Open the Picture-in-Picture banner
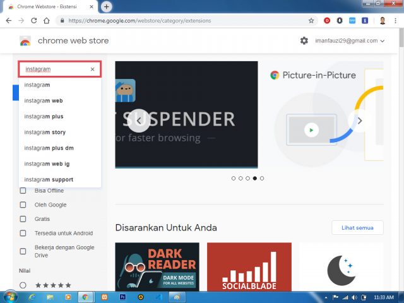 click(321, 115)
